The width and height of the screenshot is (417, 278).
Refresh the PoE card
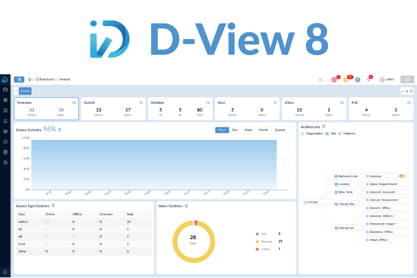coord(409,103)
